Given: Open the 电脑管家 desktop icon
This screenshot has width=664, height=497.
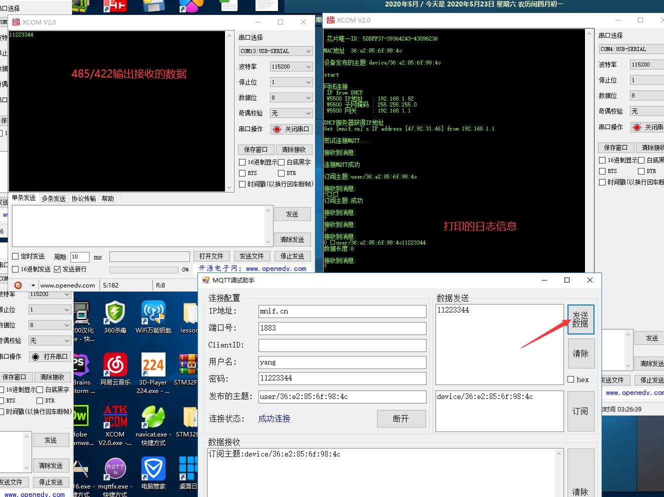Looking at the screenshot, I should 153,472.
